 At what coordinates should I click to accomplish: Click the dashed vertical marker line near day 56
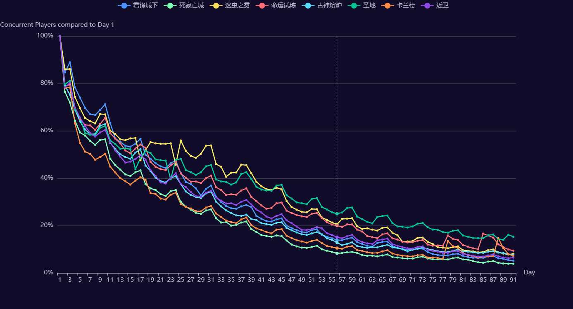(337, 154)
